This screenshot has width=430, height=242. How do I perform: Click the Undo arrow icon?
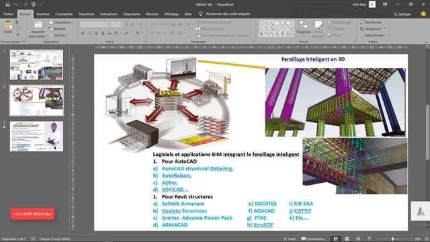coord(15,5)
